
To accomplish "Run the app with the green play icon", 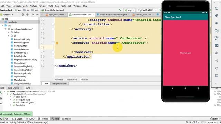I will 160,10.
